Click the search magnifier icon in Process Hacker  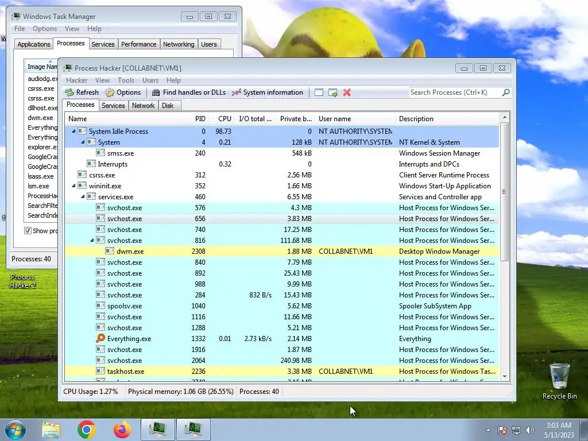[x=506, y=92]
